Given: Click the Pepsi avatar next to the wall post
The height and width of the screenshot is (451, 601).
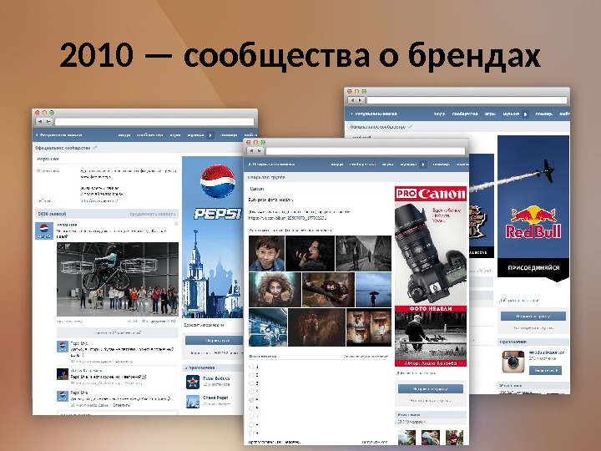Looking at the screenshot, I should 44,231.
